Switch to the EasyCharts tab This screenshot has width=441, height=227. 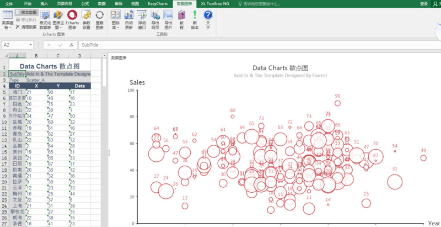[x=158, y=4]
